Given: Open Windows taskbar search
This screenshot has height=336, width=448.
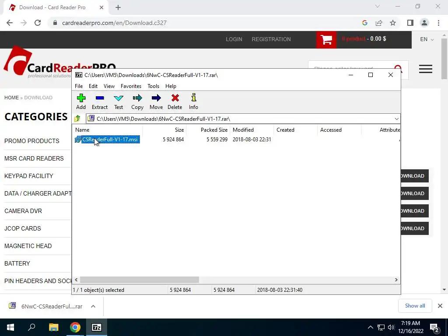Looking at the screenshot, I should [x=31, y=327].
